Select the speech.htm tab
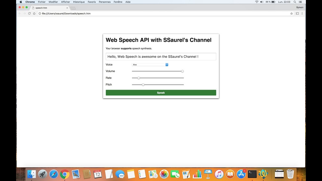The width and height of the screenshot is (322, 181). pos(50,8)
